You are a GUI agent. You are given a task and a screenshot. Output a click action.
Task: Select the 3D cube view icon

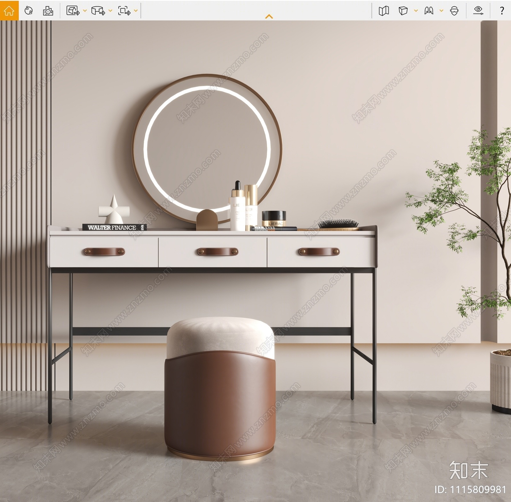click(x=403, y=11)
